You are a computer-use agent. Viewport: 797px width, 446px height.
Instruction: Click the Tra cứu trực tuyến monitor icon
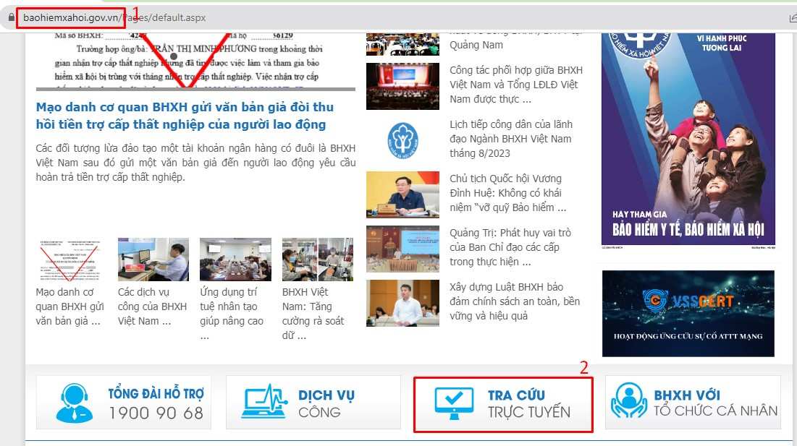454,403
